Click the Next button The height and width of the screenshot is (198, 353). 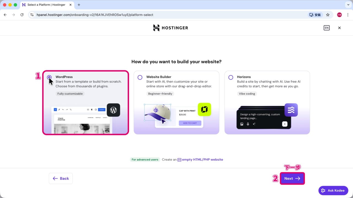point(292,178)
